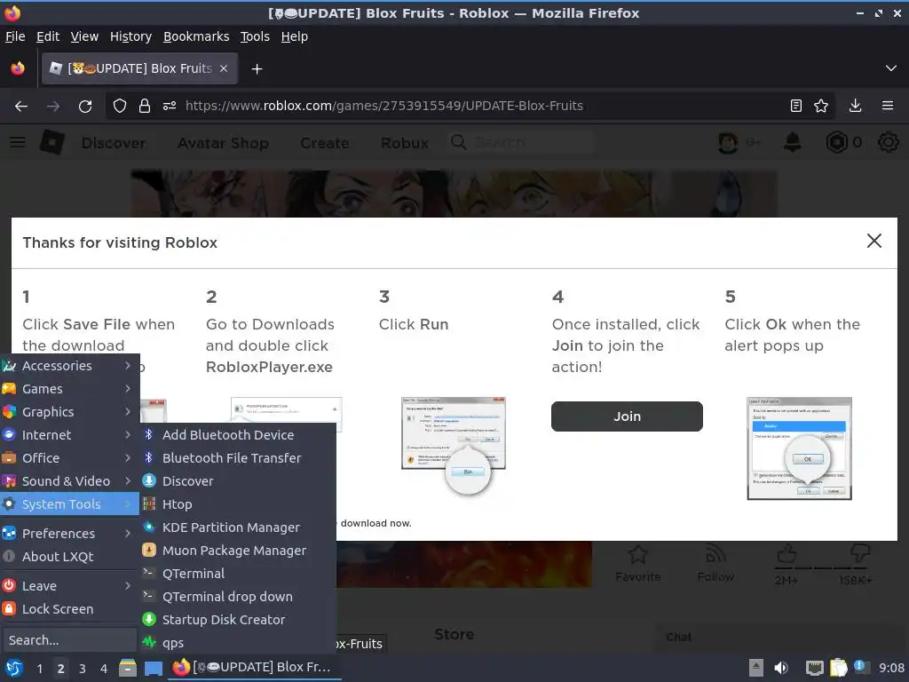The width and height of the screenshot is (909, 682).
Task: List all tabs with the chevron
Action: tap(891, 68)
